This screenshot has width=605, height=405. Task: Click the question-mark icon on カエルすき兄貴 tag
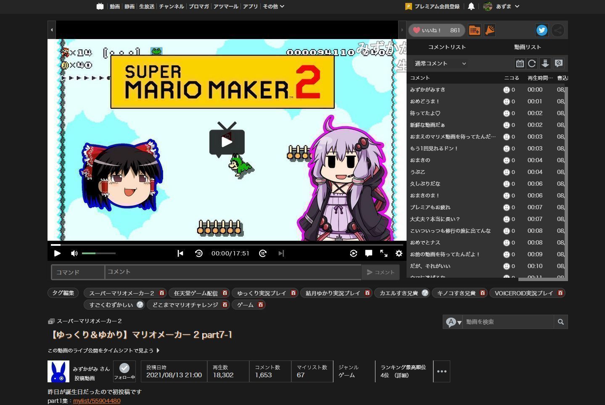tap(425, 293)
